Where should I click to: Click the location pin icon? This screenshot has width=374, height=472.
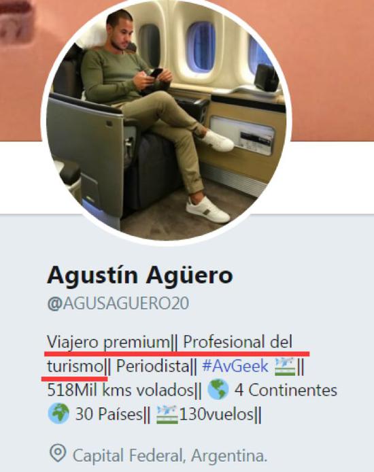58,453
